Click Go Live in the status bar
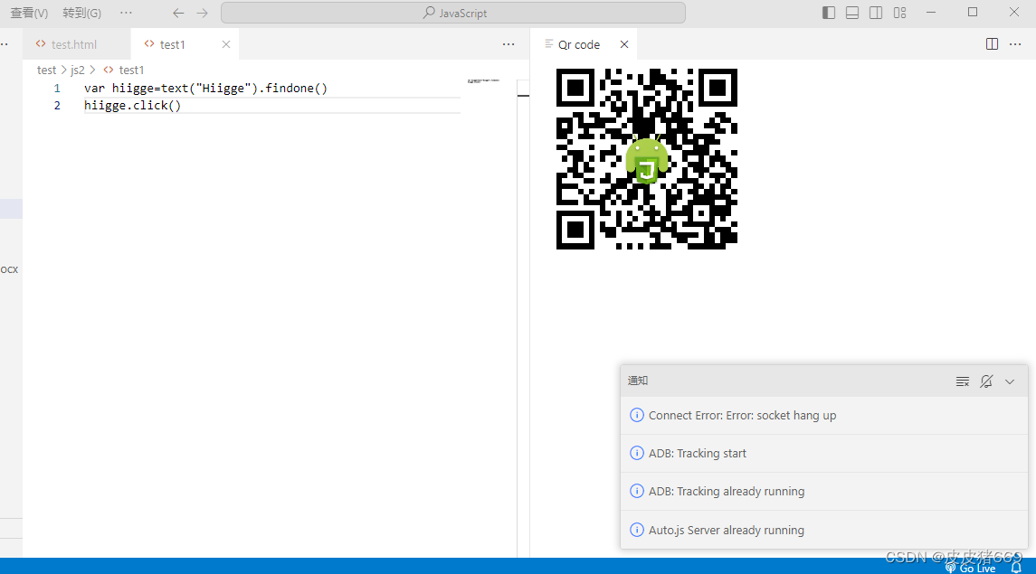 pos(971,568)
